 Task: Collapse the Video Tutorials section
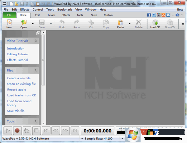[x=36, y=41]
